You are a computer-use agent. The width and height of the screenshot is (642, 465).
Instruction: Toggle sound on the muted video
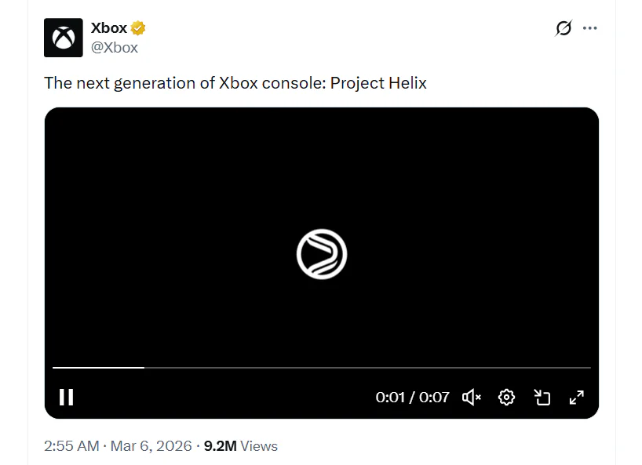click(471, 397)
